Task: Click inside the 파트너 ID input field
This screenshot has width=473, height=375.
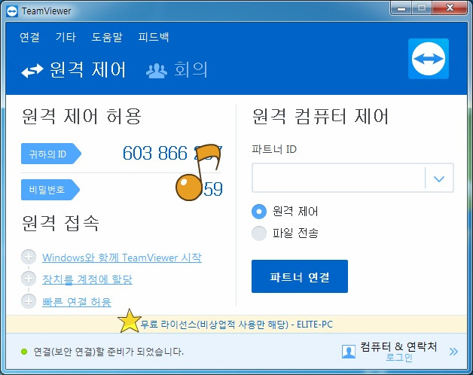Action: pyautogui.click(x=338, y=178)
